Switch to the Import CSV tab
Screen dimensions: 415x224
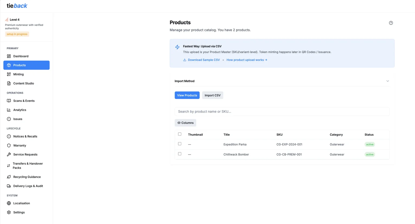point(212,95)
